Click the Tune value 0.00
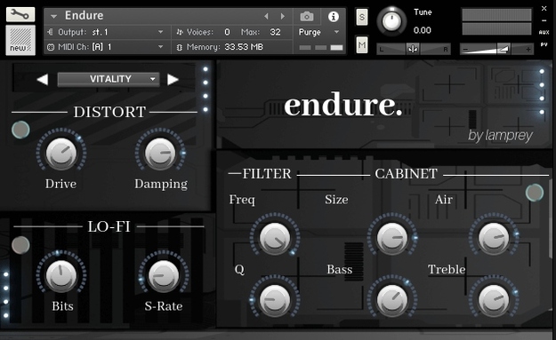Screen dimensions: 556x340 (422, 30)
